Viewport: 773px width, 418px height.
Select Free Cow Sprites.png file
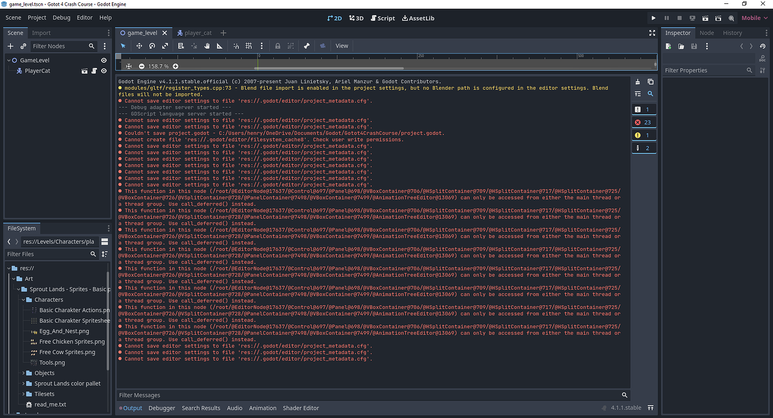click(x=67, y=352)
